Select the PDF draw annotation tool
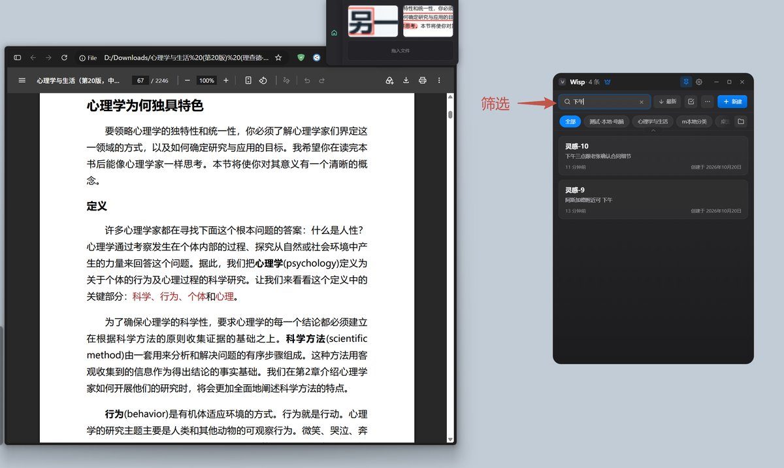 coord(286,80)
